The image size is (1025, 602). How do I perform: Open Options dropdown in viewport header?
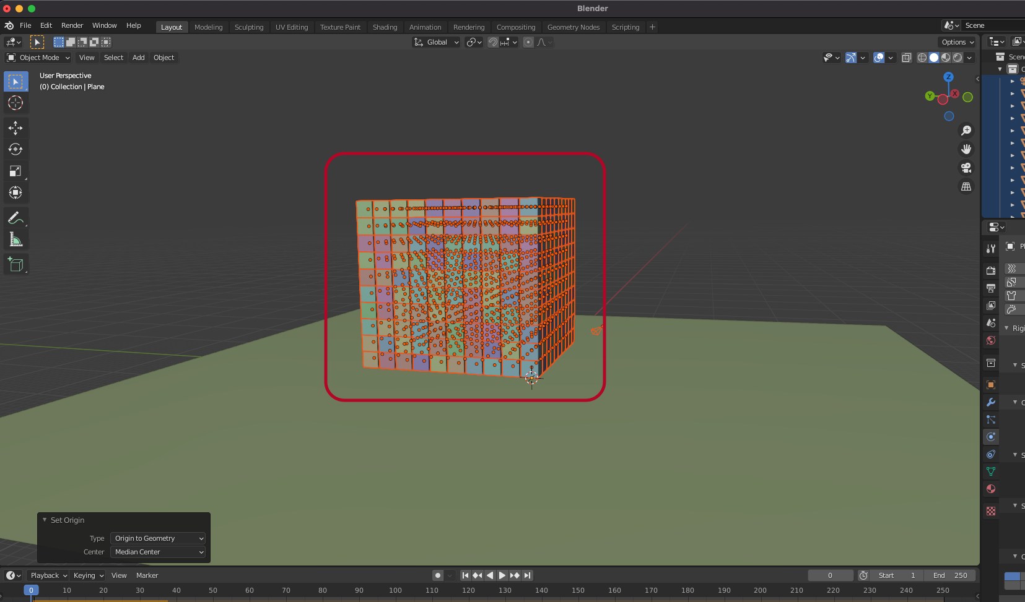click(957, 42)
